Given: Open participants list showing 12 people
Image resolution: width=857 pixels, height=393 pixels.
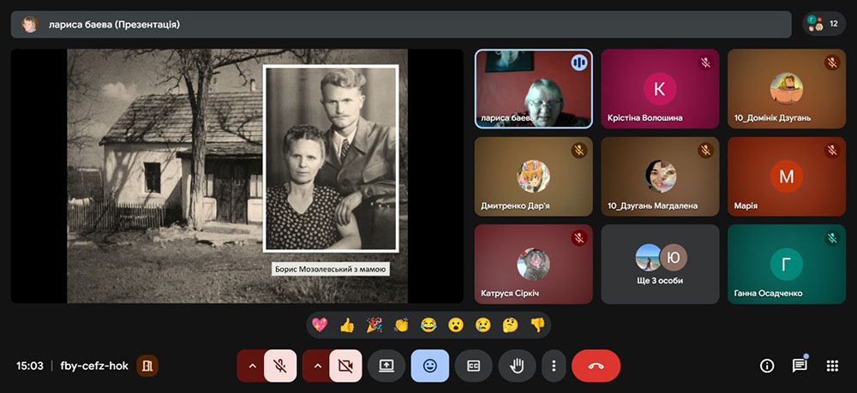Looking at the screenshot, I should 824,24.
